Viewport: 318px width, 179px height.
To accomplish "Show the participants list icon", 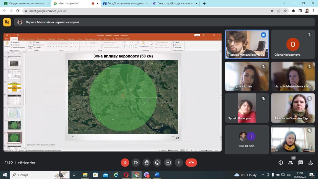I will pyautogui.click(x=291, y=162).
